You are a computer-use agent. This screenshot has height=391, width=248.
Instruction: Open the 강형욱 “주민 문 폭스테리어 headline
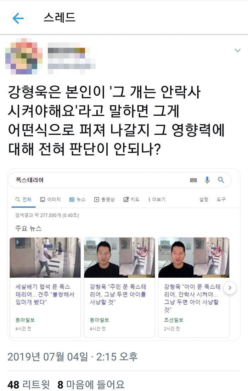[118, 294]
